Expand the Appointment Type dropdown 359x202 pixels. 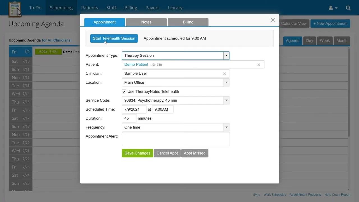pos(226,56)
